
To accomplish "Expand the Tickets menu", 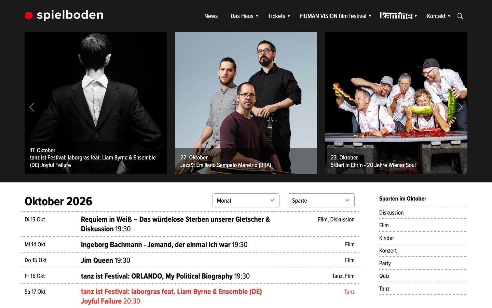I will tap(279, 16).
